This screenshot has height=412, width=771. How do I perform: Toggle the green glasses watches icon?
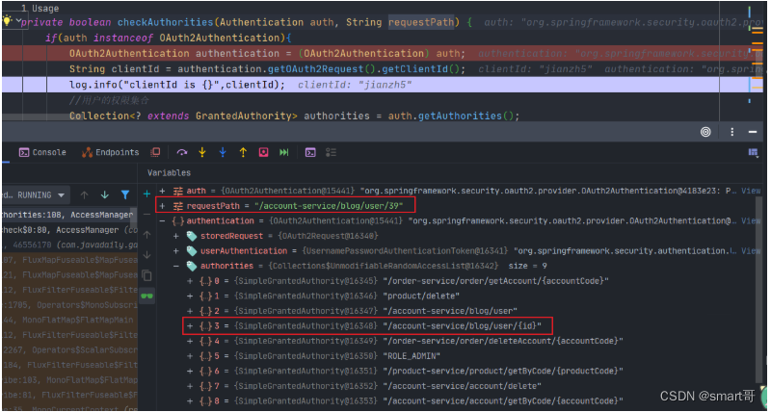(x=146, y=296)
